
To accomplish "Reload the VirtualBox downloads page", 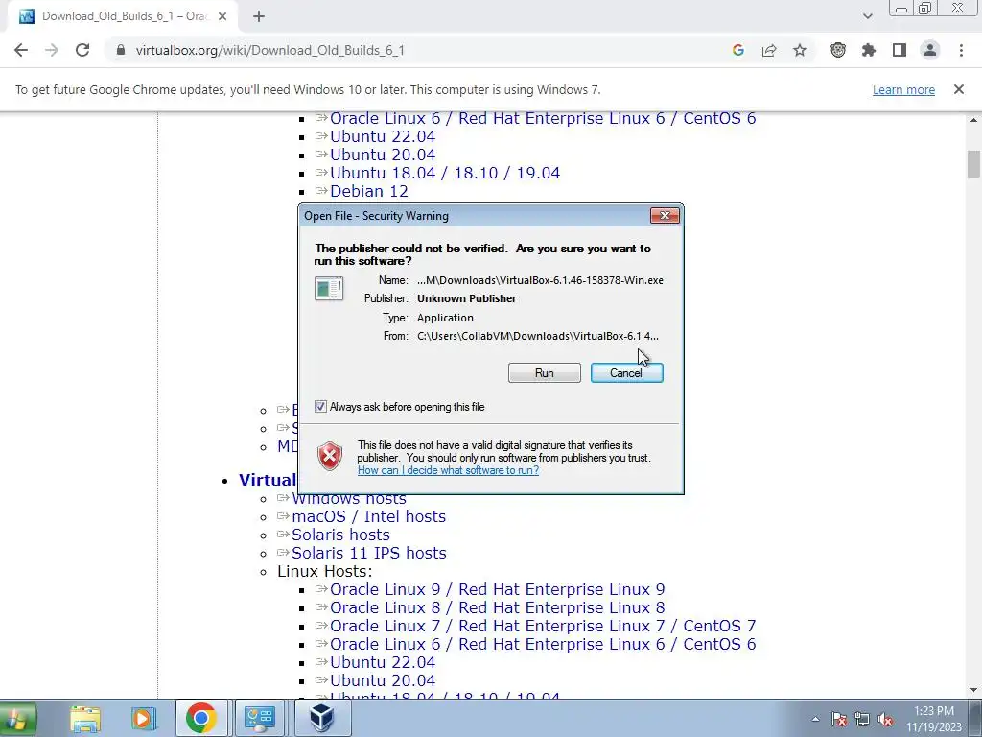I will pos(82,50).
